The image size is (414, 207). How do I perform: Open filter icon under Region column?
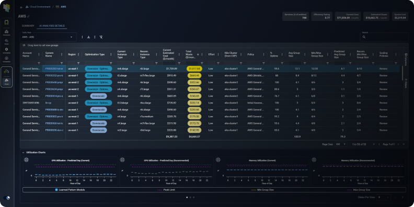click(x=78, y=63)
